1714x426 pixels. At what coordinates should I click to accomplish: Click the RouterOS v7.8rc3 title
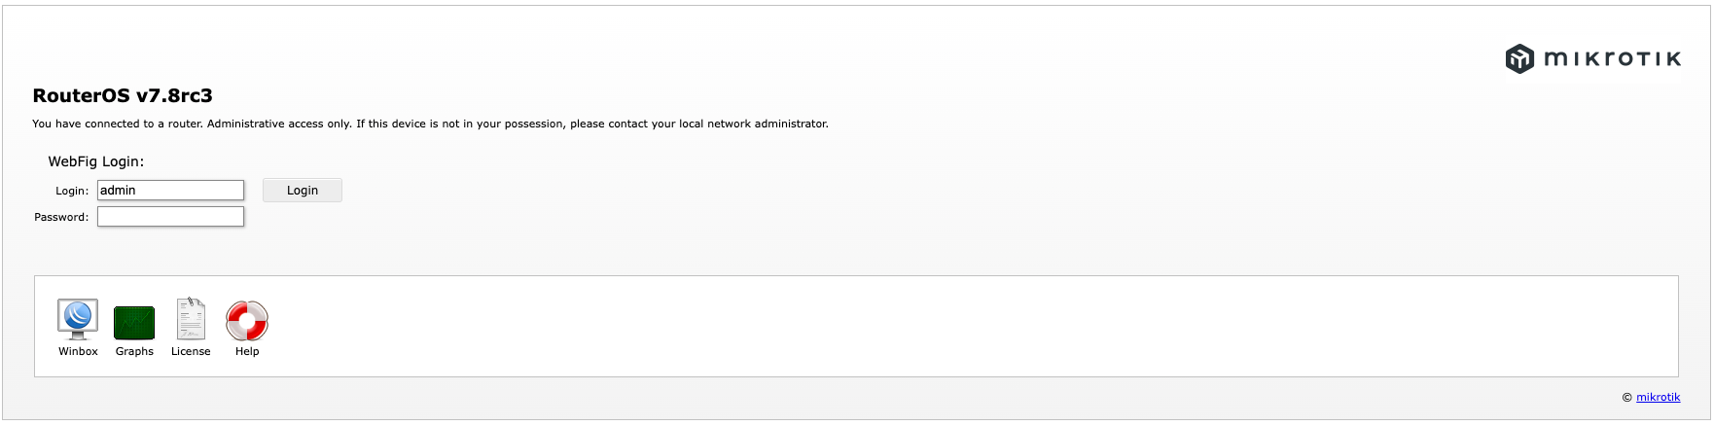(x=123, y=95)
